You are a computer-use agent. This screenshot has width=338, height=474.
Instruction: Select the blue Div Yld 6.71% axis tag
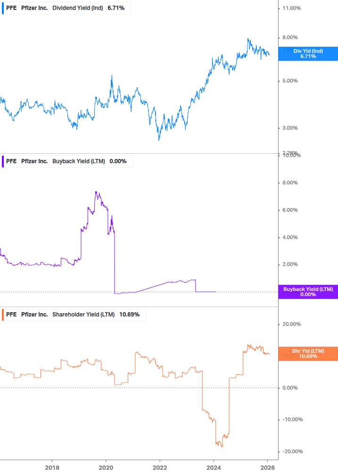point(308,54)
